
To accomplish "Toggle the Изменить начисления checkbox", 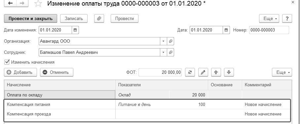I will (x=7, y=62).
